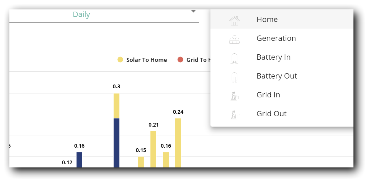Viewport: 366px width, 180px height.
Task: Click the blue bar labeled 0.16
Action: (79, 160)
